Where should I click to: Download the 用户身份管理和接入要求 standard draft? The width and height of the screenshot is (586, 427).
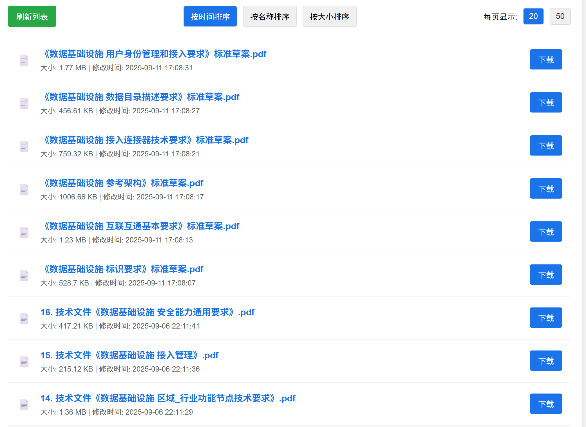545,60
